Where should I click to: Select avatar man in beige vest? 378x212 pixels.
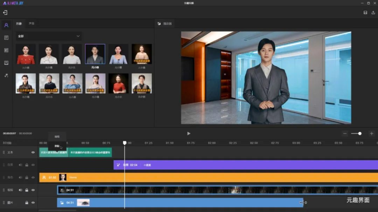click(x=141, y=83)
